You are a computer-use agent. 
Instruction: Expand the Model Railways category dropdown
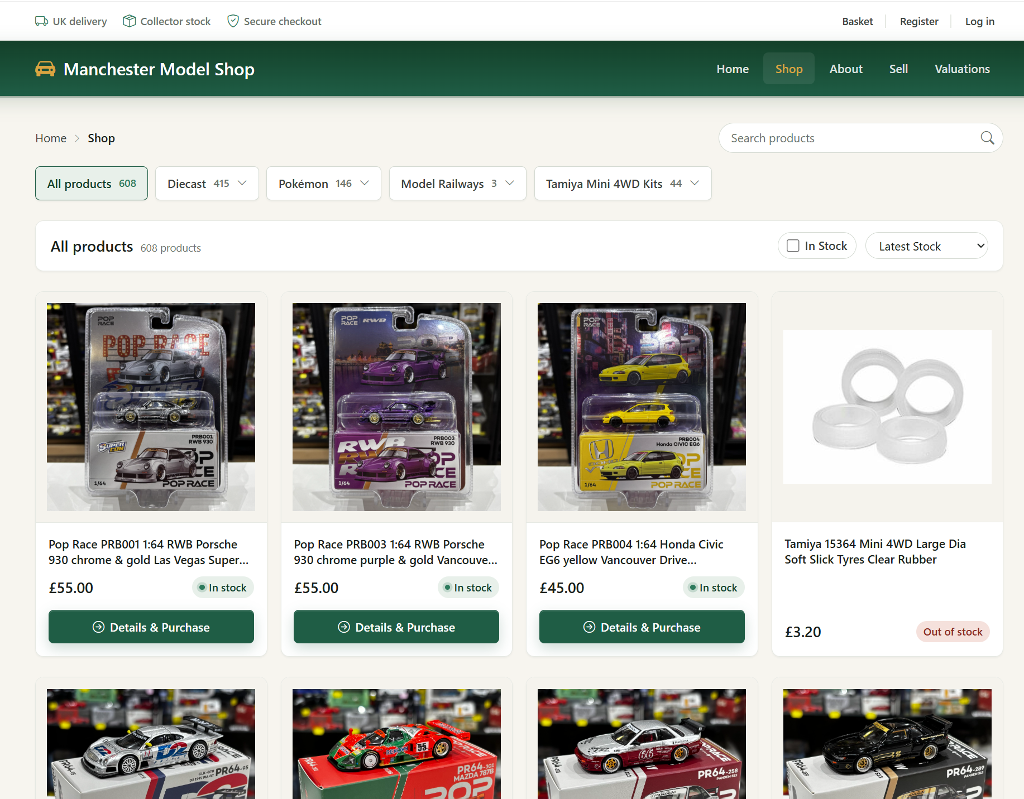pos(457,184)
